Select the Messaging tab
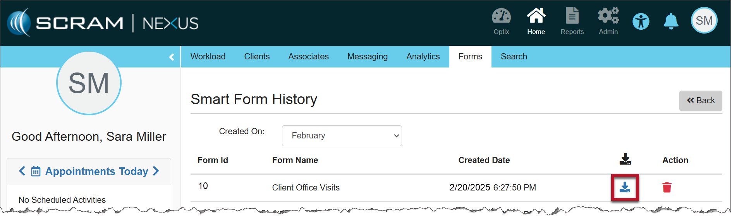732x219 pixels. click(367, 57)
